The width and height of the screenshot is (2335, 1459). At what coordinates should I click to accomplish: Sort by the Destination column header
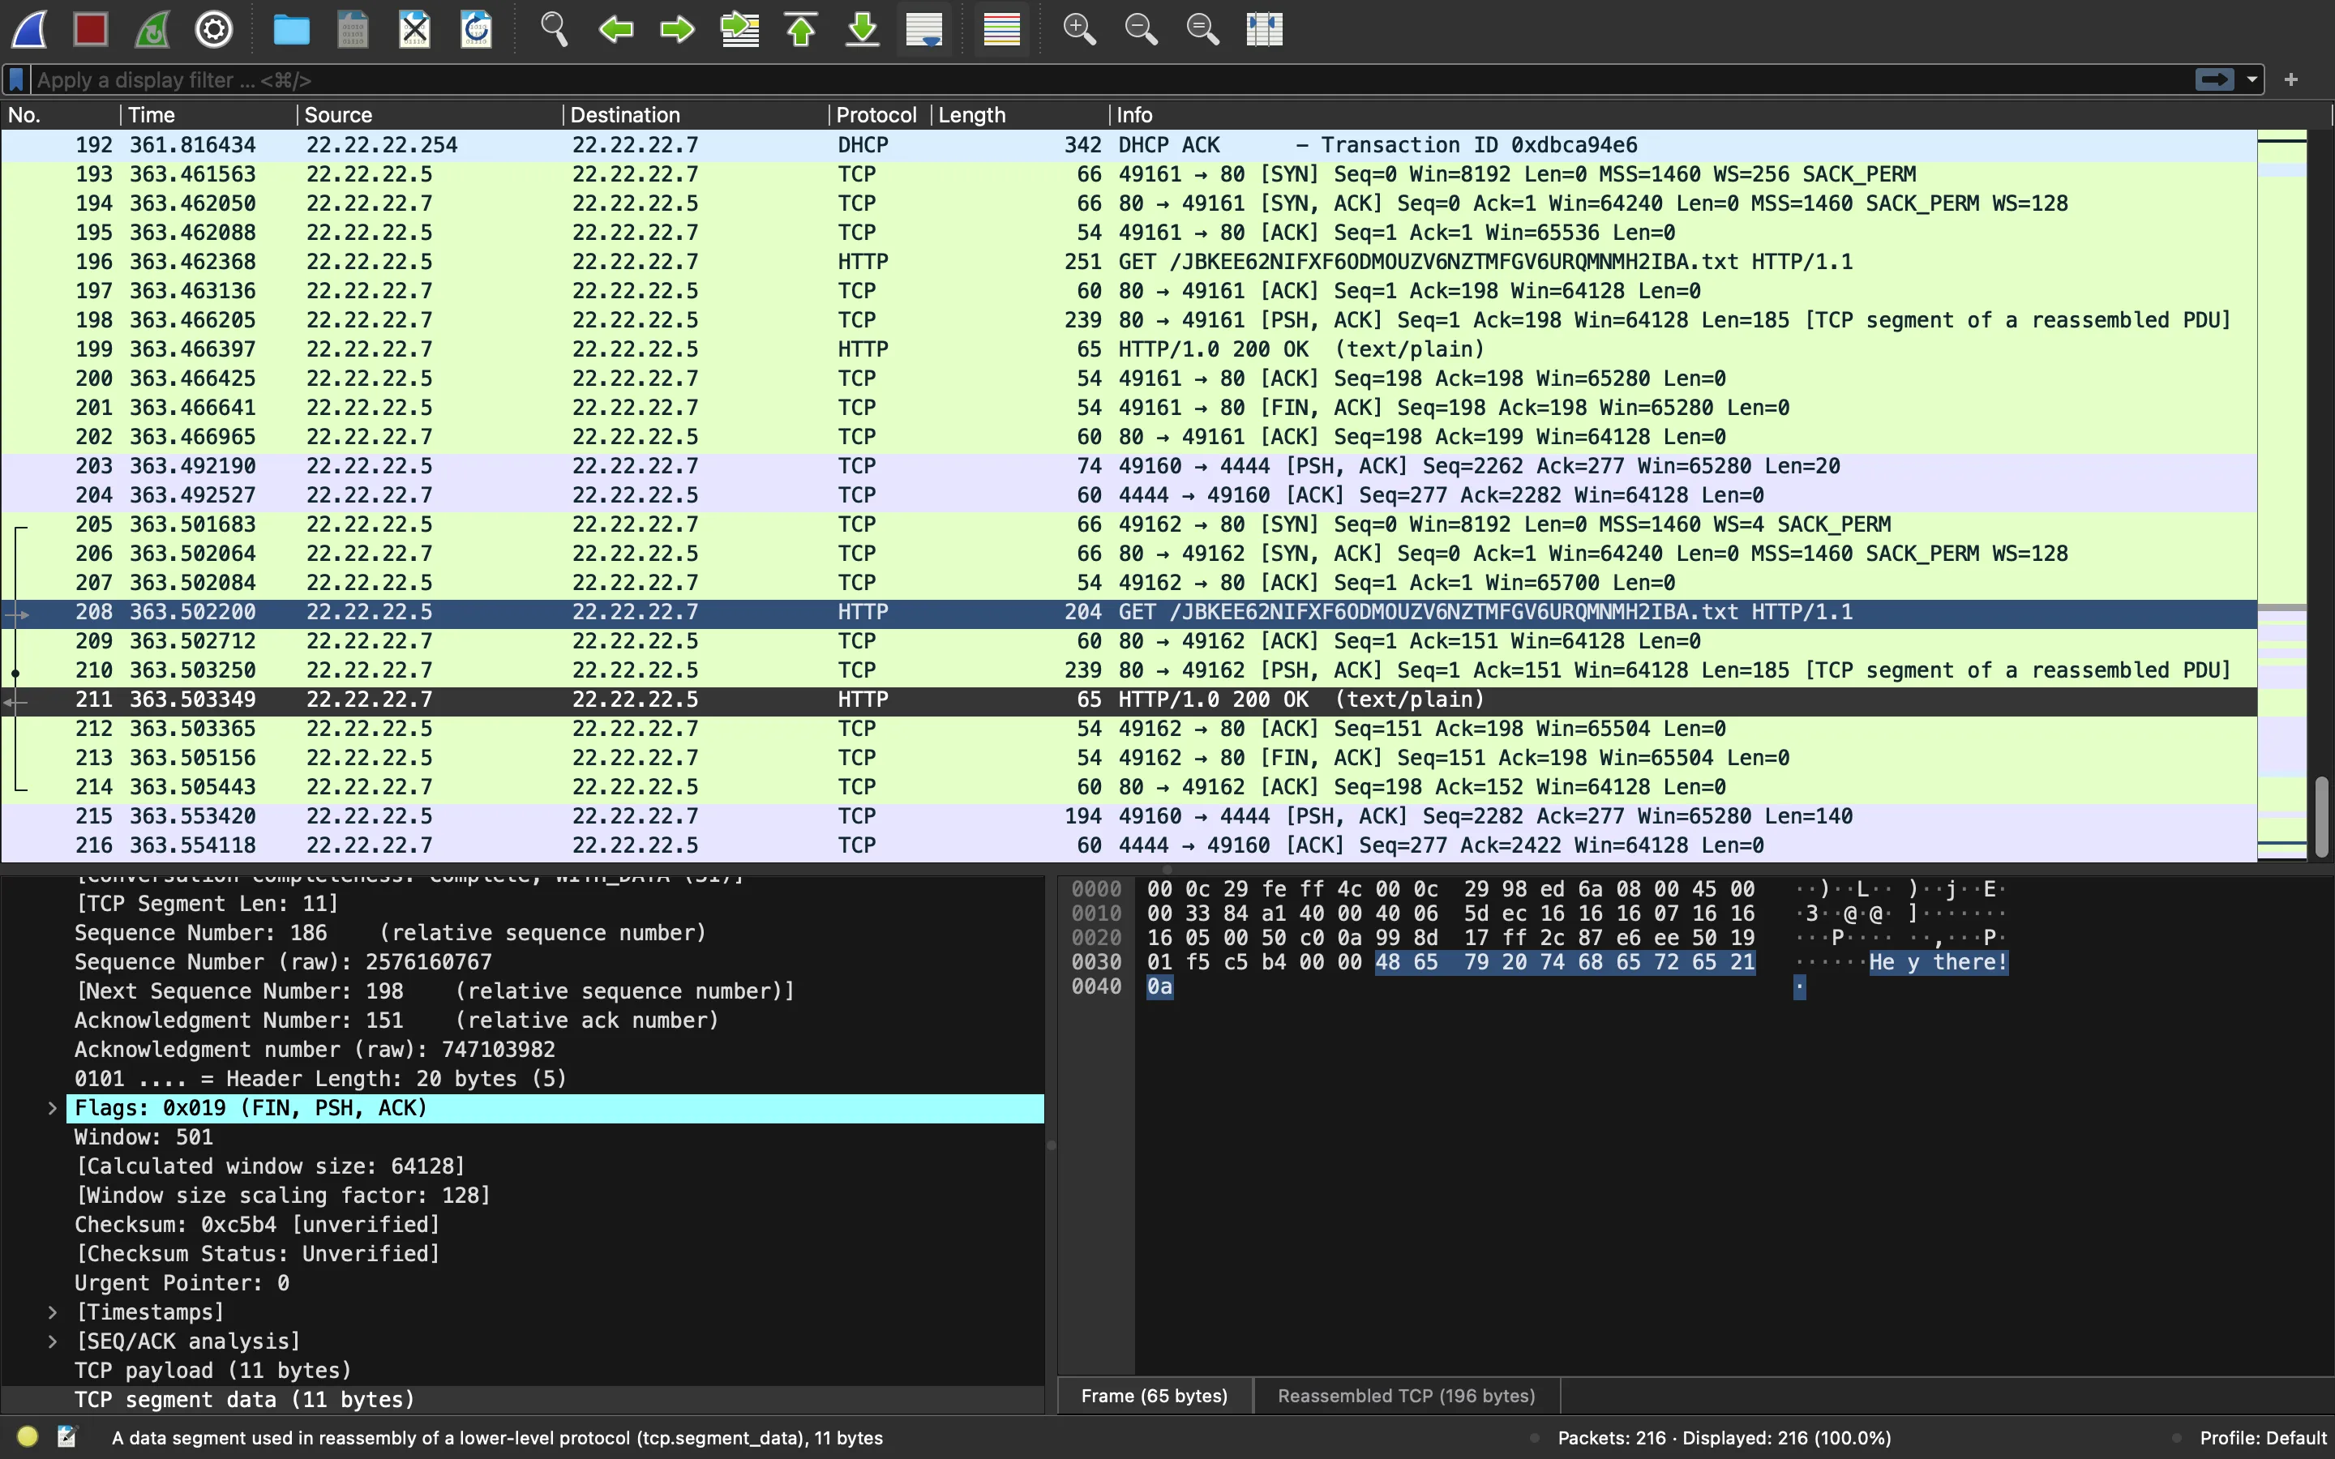695,115
